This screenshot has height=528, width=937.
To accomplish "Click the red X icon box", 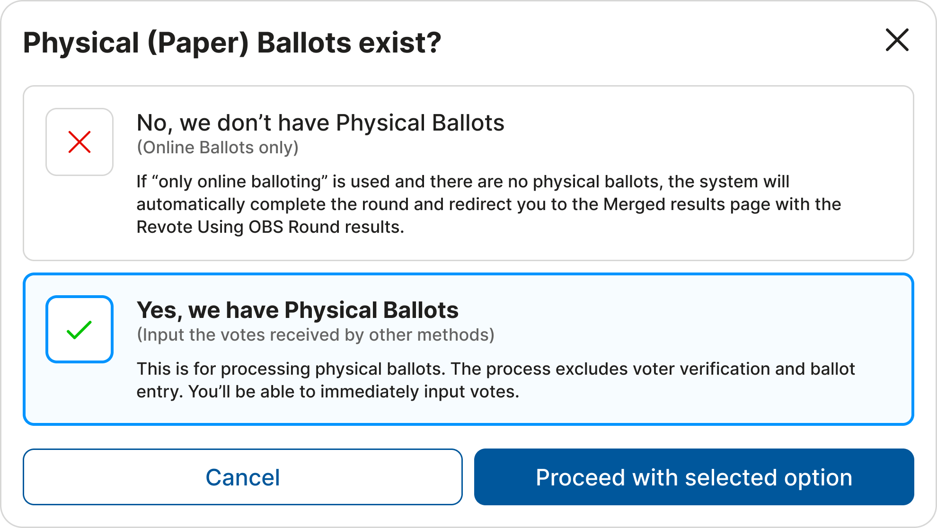I will pos(80,142).
